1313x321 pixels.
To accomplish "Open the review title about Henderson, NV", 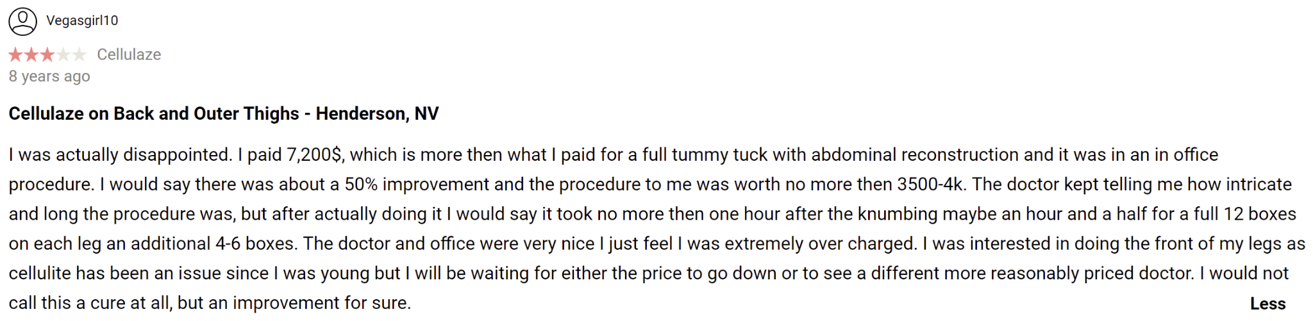I will [224, 113].
